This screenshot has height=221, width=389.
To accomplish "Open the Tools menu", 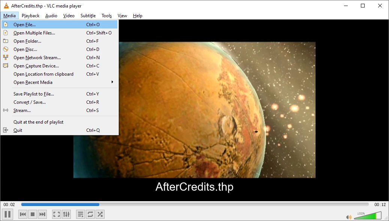I will point(107,16).
